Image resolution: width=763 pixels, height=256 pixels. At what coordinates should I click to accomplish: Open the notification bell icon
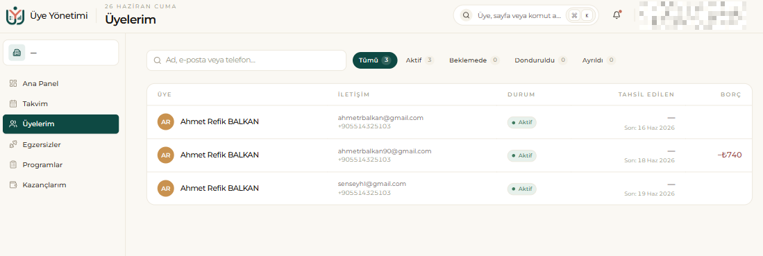click(x=617, y=15)
